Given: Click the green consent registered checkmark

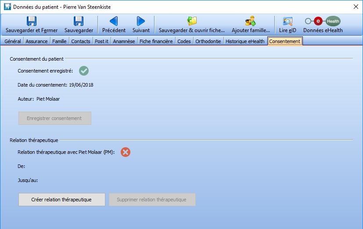Looking at the screenshot, I should (84, 71).
